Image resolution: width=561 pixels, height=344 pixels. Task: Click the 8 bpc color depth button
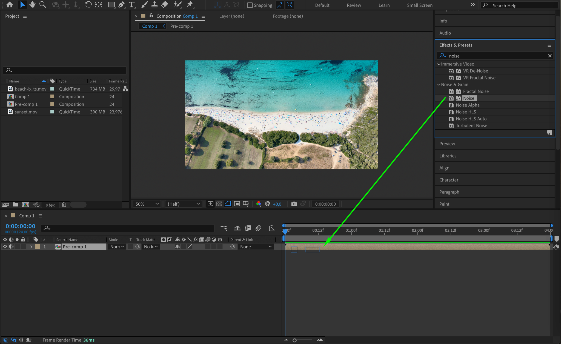point(50,205)
